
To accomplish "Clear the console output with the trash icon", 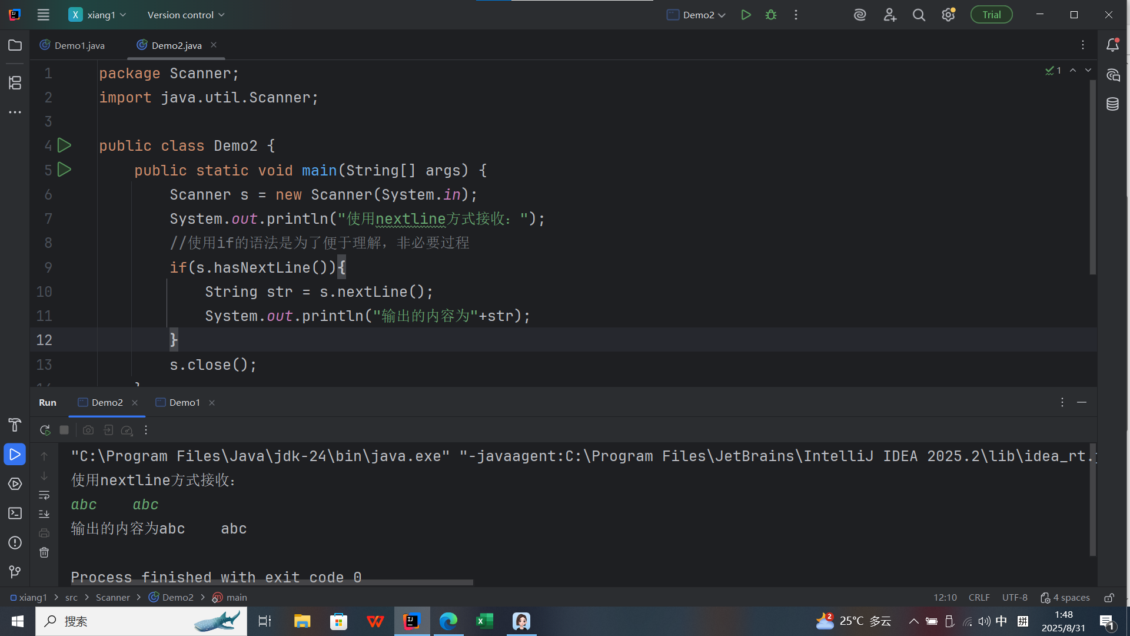I will (44, 553).
